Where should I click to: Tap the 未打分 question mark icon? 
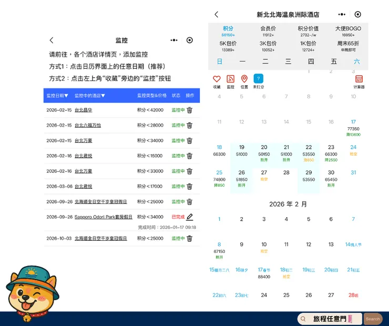tap(258, 79)
